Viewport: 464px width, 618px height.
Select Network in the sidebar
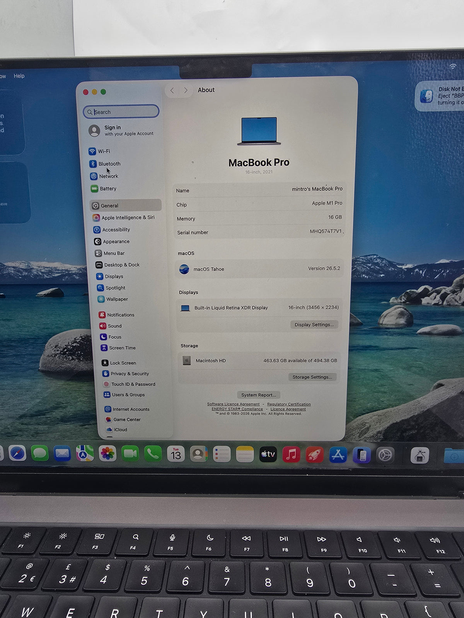(x=104, y=176)
